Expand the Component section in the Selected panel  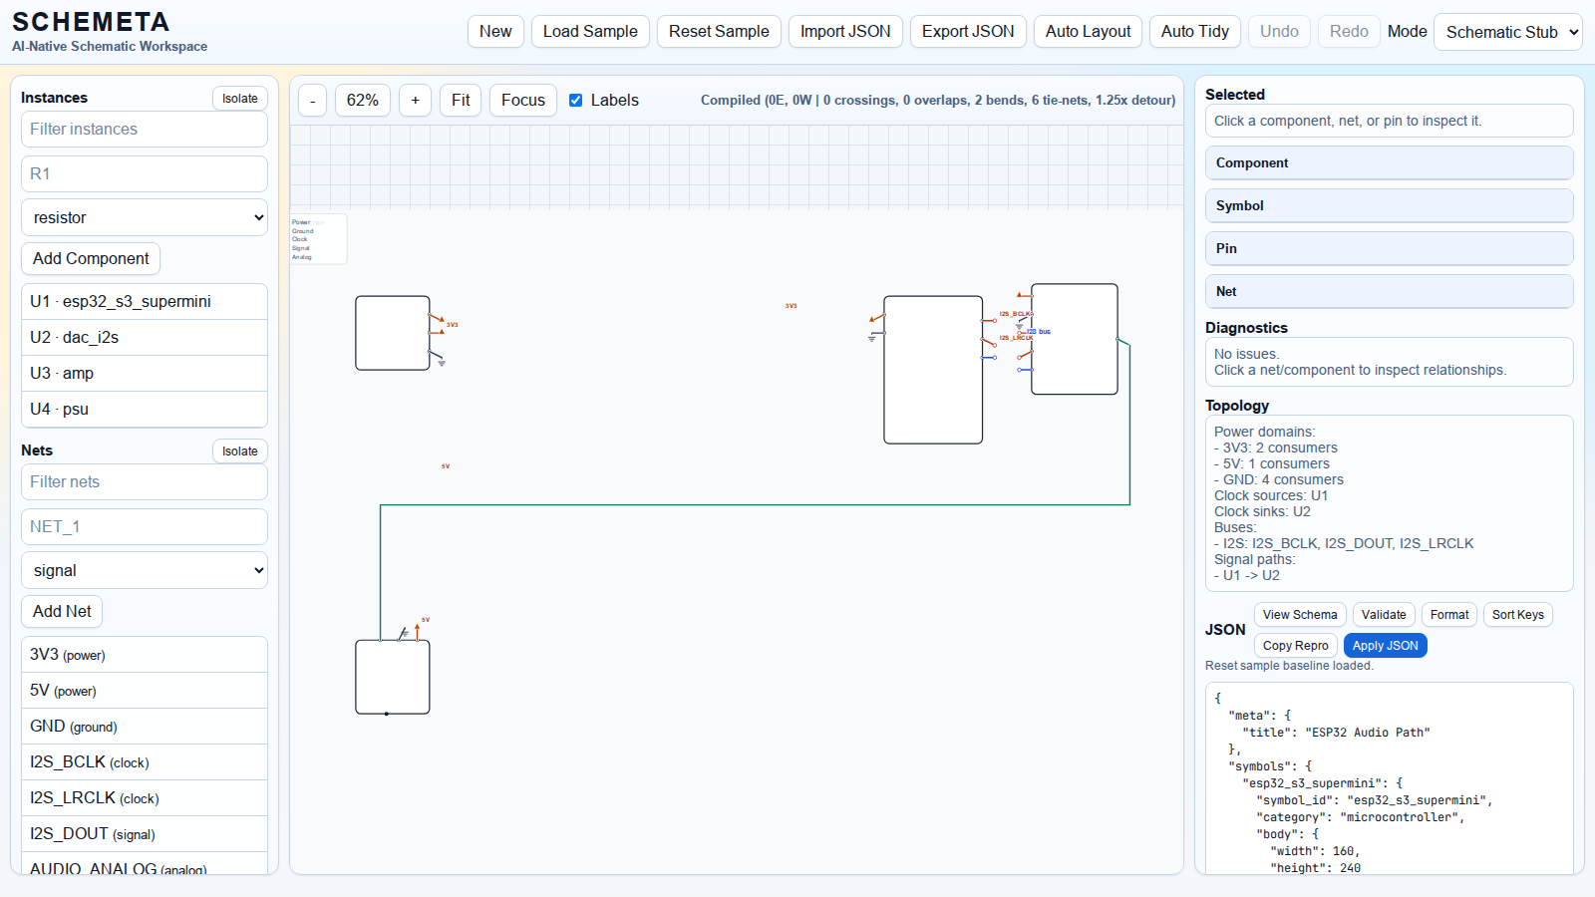(1389, 162)
